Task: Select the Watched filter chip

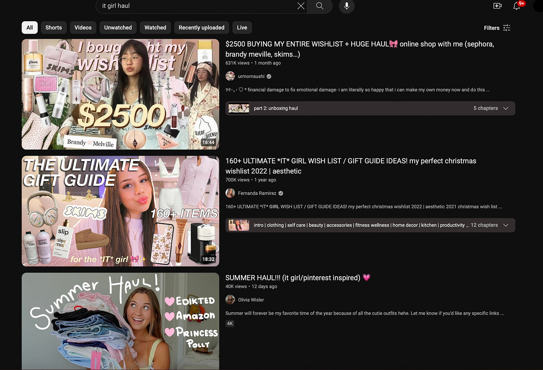Action: (155, 28)
